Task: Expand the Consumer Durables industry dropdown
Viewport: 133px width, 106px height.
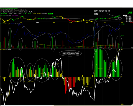Action: [15, 10]
